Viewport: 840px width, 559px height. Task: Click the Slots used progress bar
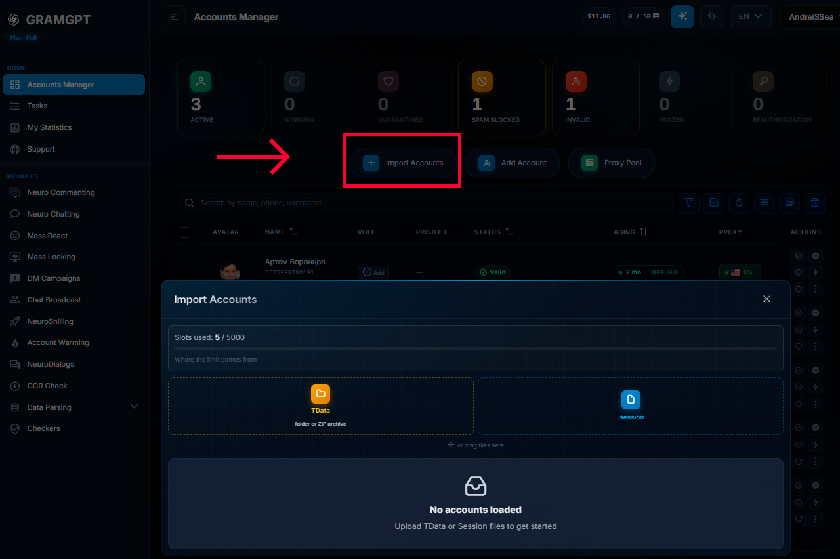pos(476,348)
